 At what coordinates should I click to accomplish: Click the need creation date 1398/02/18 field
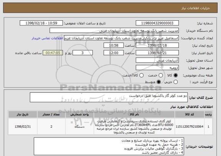[x=157, y=46]
